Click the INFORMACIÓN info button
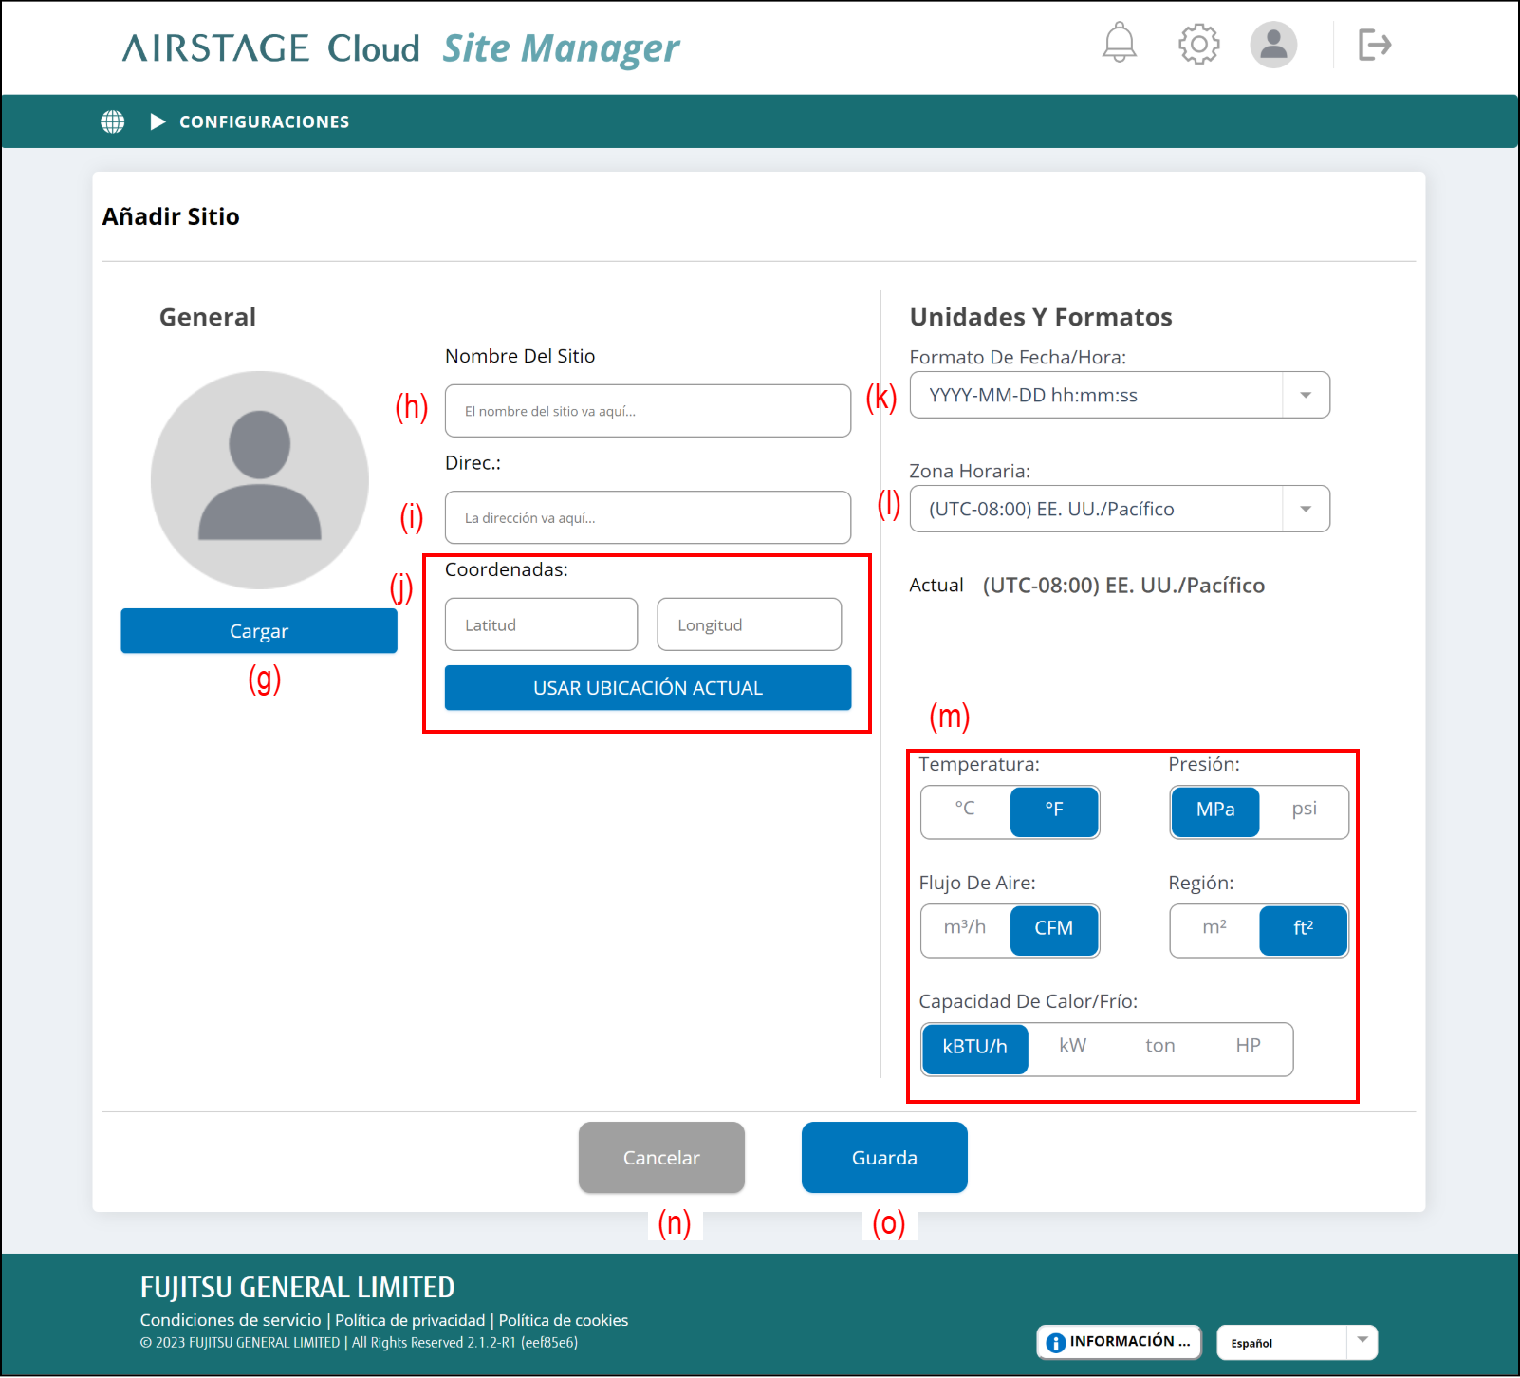The image size is (1520, 1378). 1119,1342
